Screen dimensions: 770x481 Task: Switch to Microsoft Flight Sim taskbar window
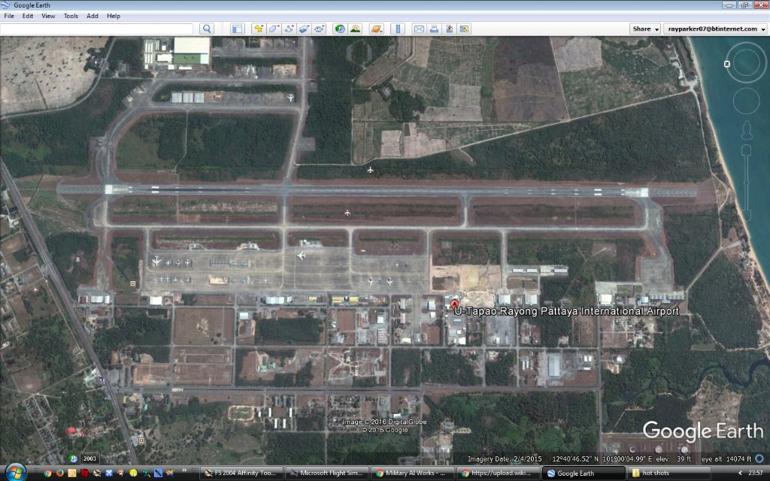[329, 473]
